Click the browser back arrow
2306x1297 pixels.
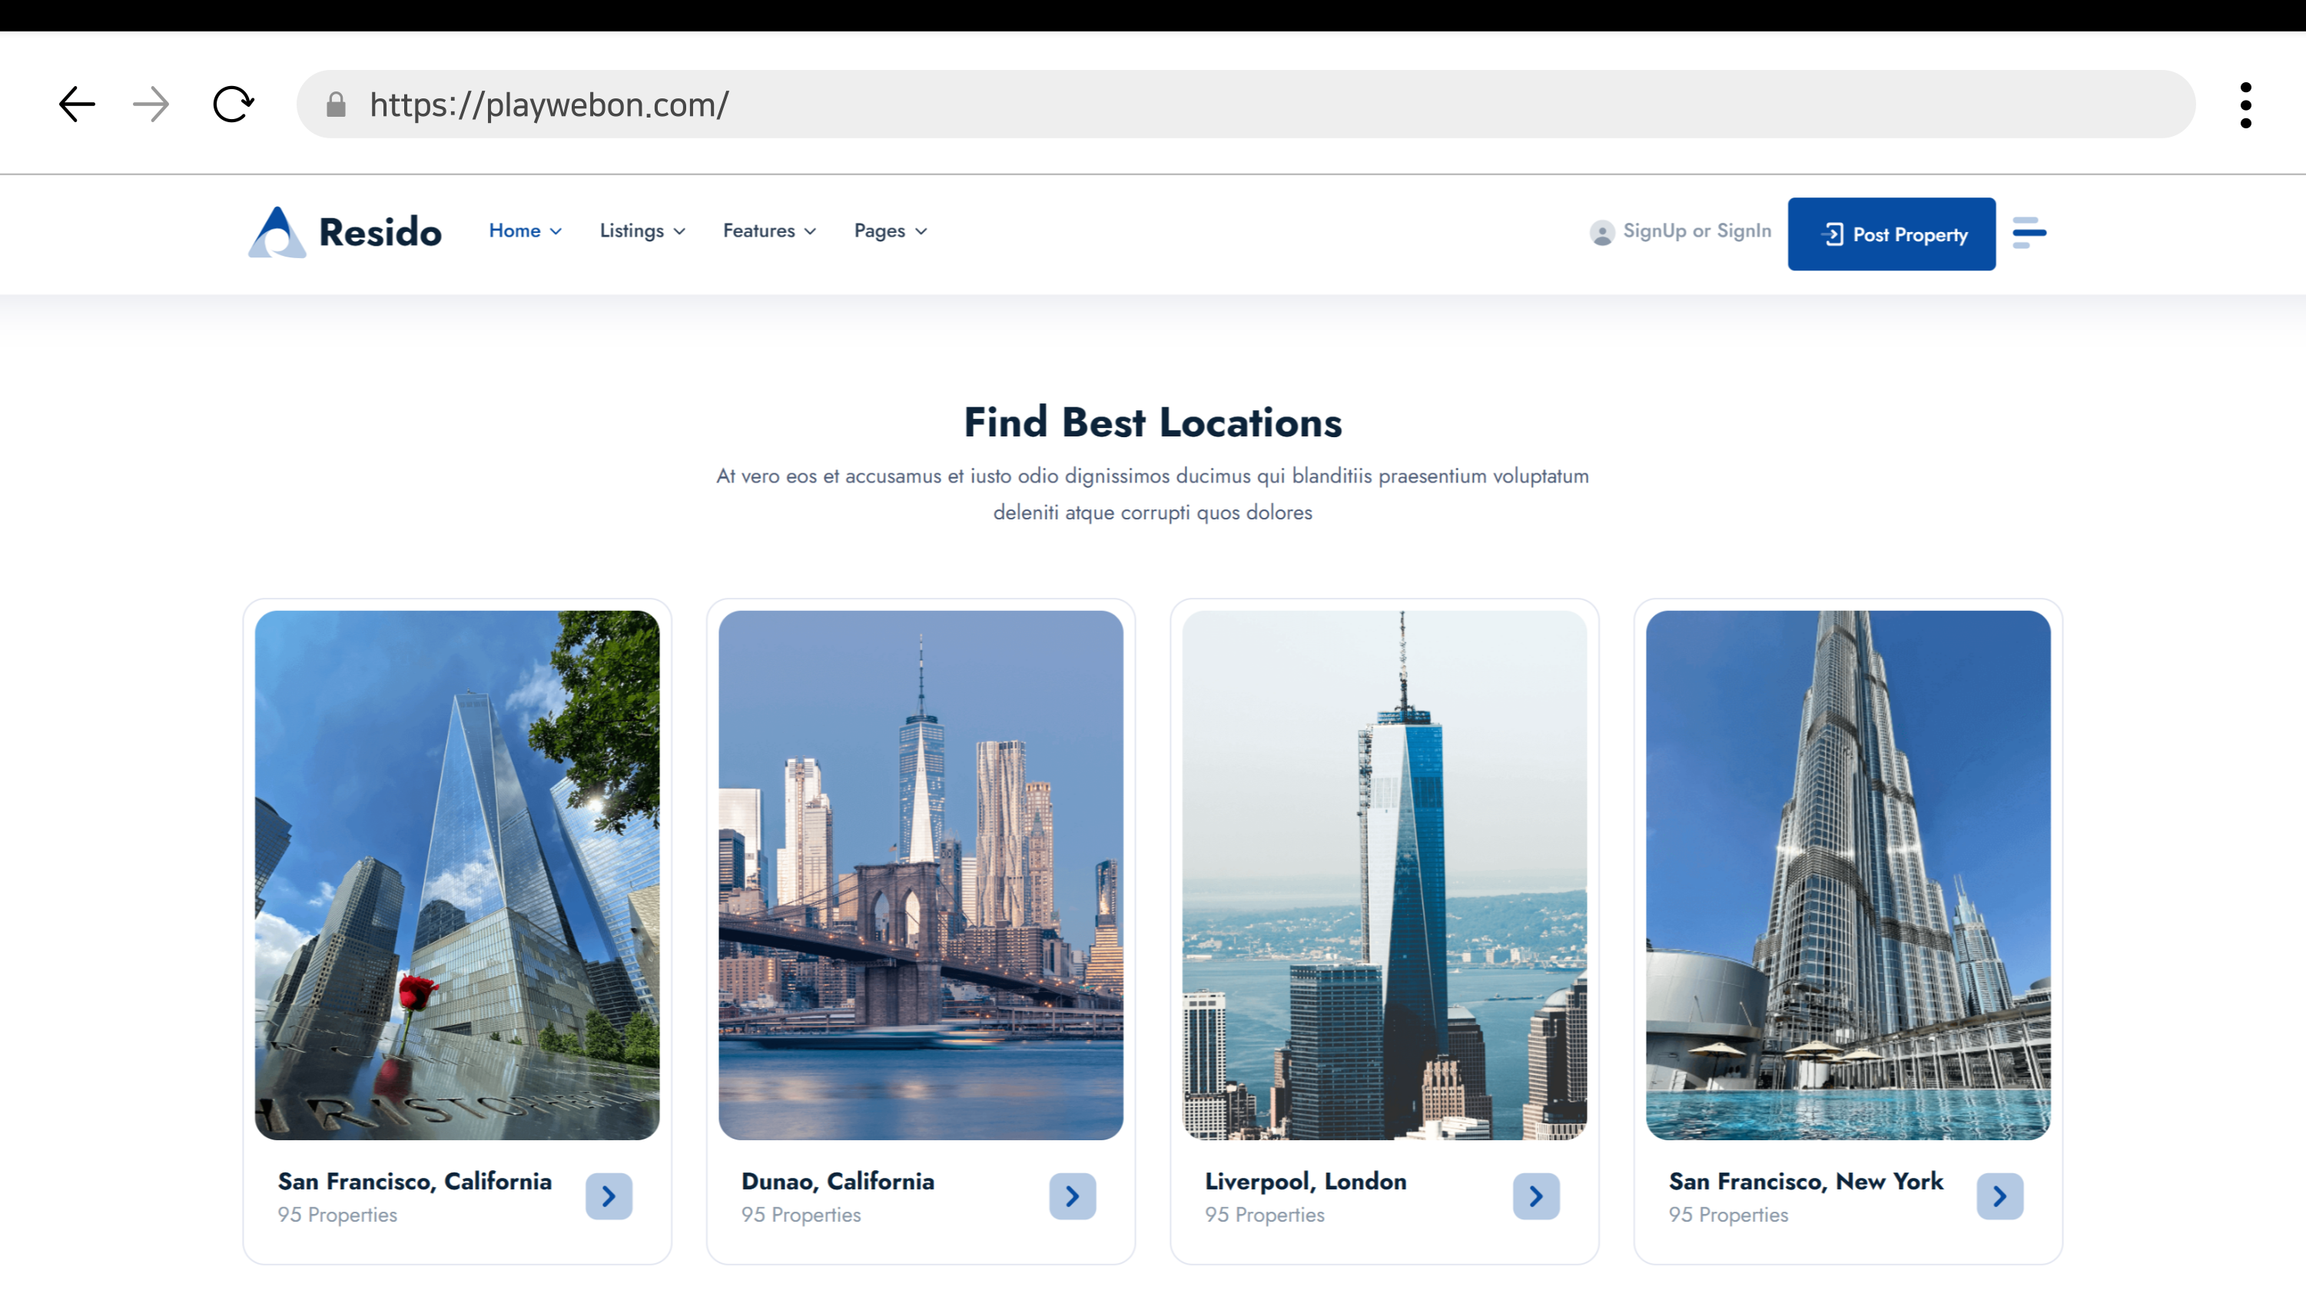(77, 104)
